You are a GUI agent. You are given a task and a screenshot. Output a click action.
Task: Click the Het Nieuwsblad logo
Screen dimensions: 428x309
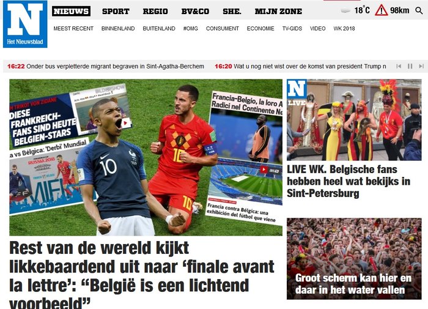pos(25,24)
